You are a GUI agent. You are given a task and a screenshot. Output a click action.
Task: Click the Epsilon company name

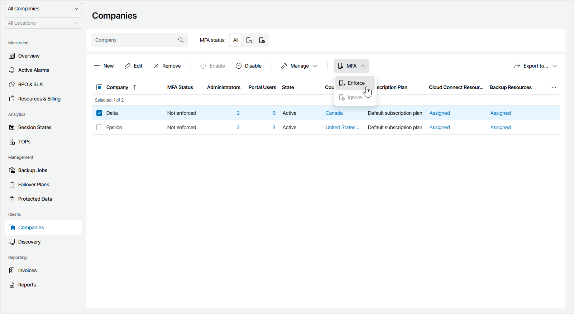click(114, 127)
